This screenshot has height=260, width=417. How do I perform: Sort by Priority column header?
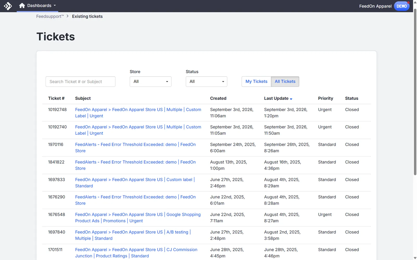[x=326, y=98]
